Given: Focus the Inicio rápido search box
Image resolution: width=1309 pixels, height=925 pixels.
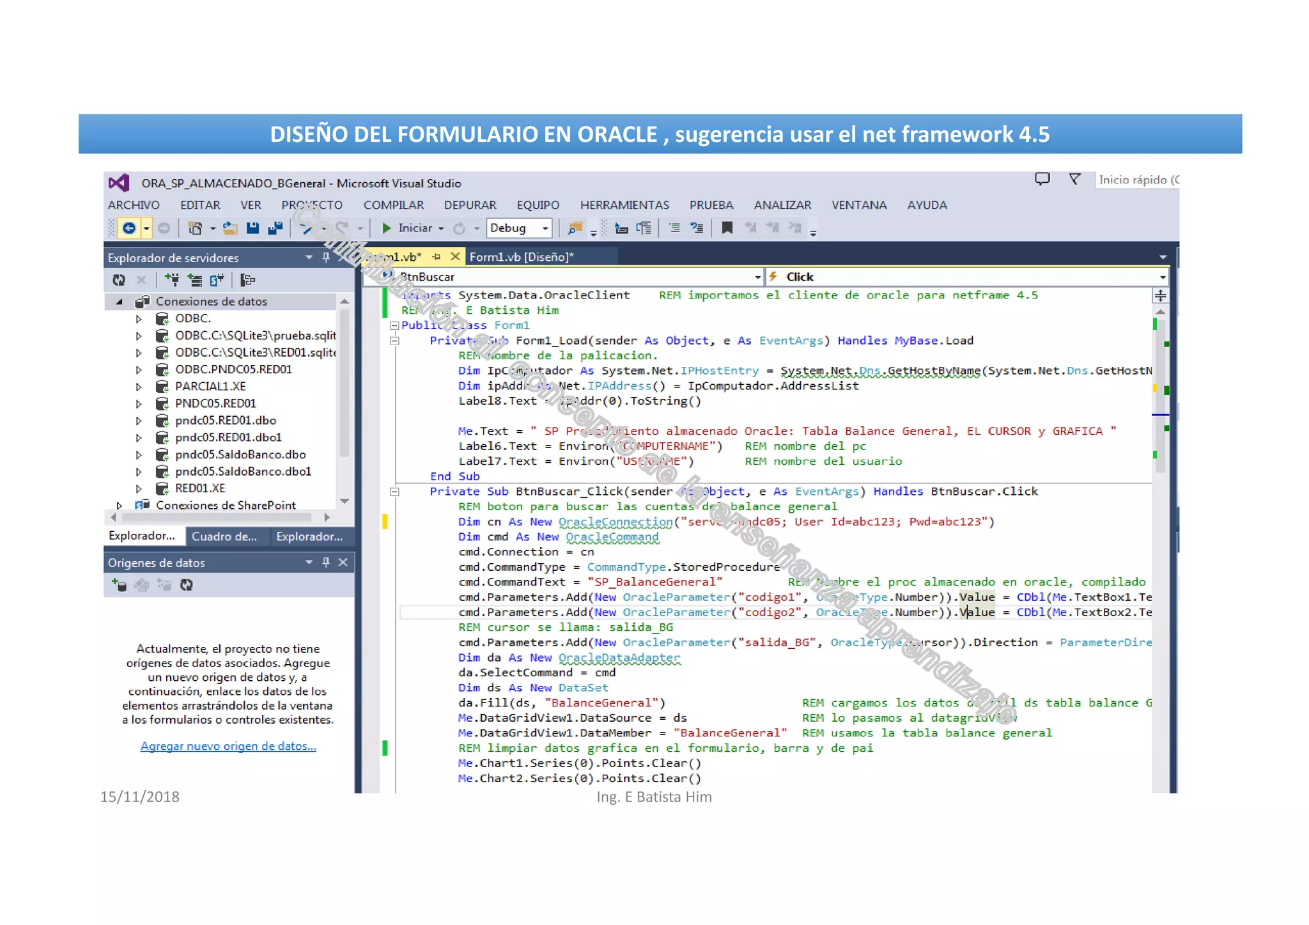Looking at the screenshot, I should pyautogui.click(x=1138, y=180).
